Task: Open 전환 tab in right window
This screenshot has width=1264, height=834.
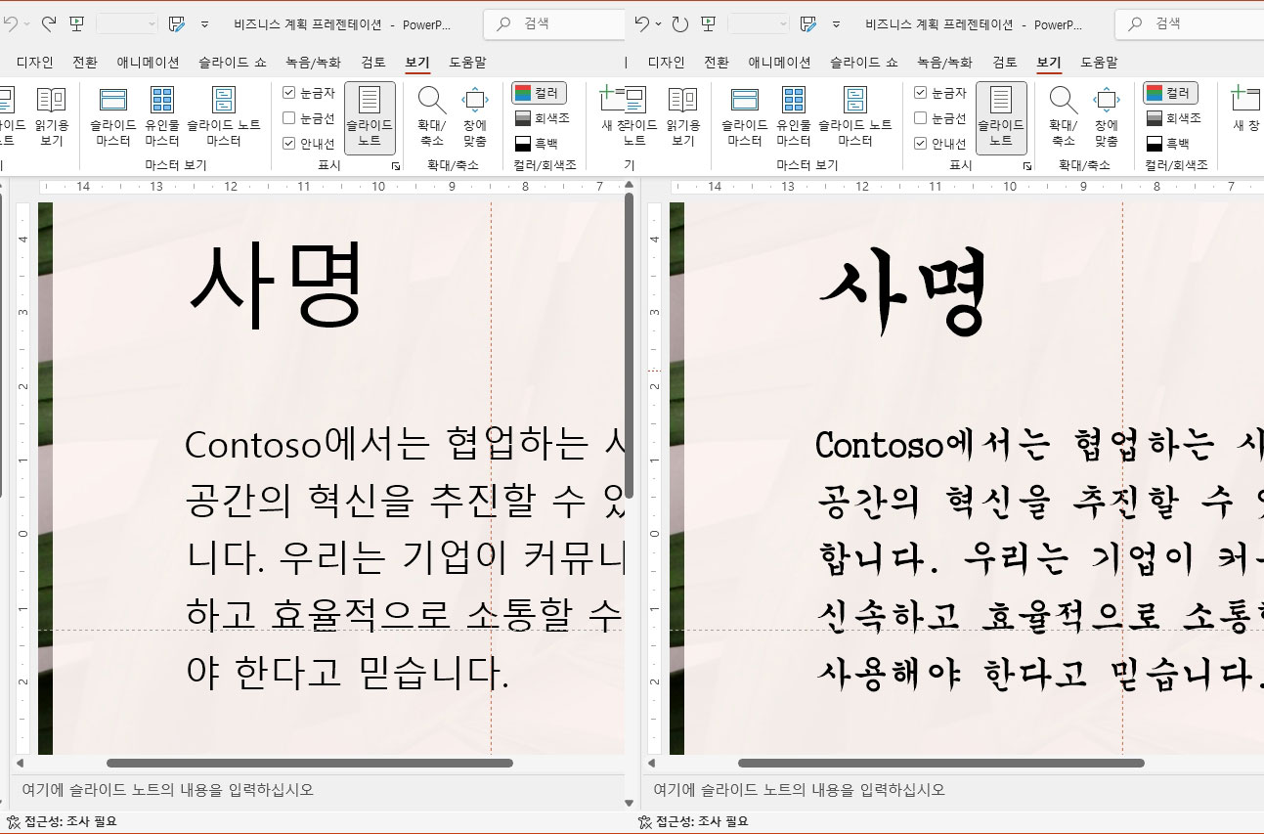Action: 717,63
